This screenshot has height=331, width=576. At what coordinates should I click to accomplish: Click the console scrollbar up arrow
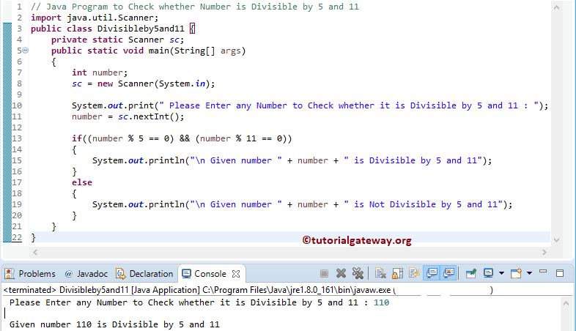[566, 303]
